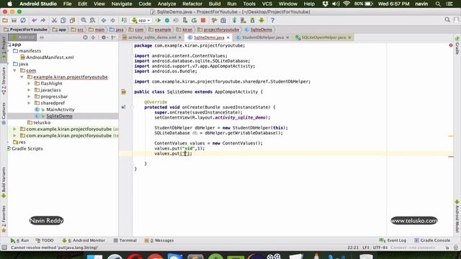Open the Gradle Console

pyautogui.click(x=432, y=240)
